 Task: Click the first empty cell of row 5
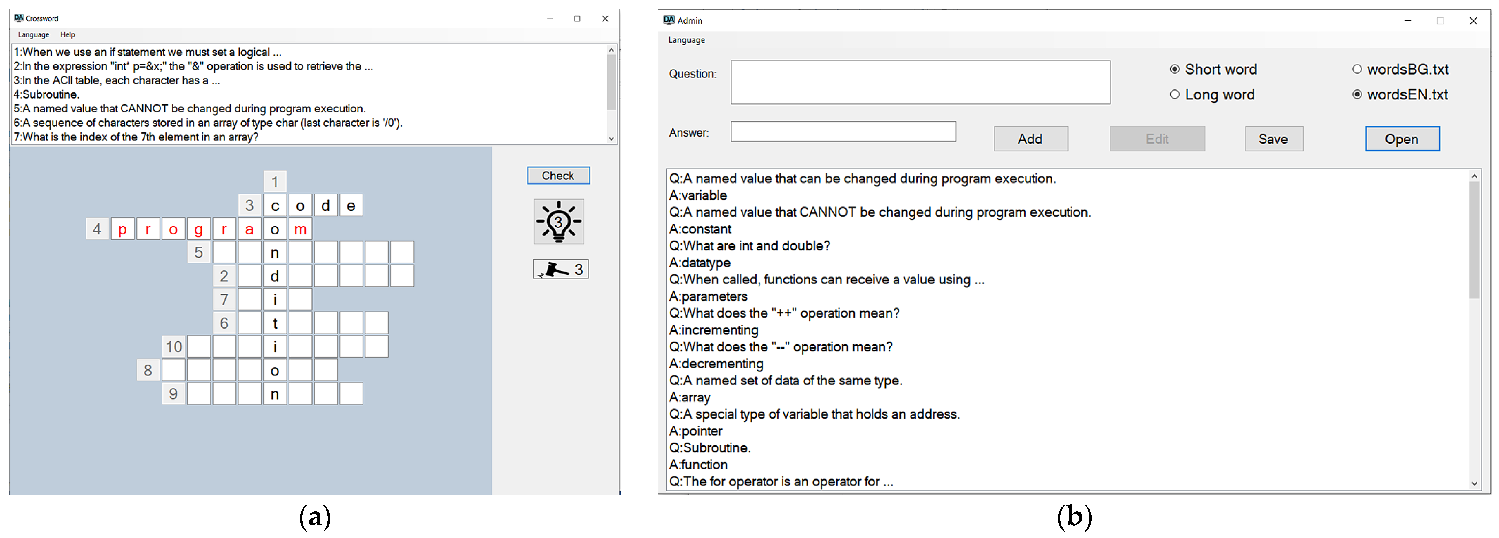pos(224,252)
